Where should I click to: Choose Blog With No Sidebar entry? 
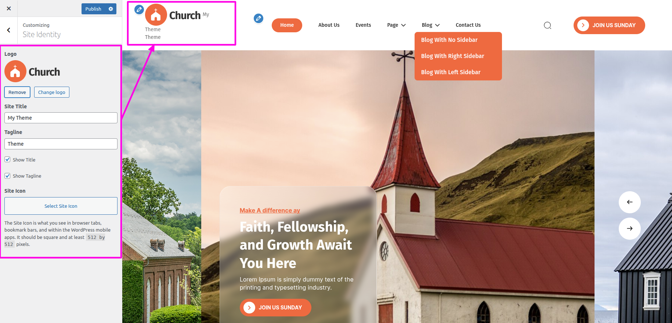point(449,40)
